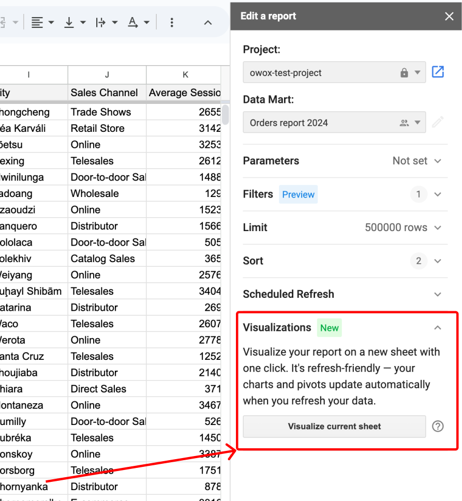The height and width of the screenshot is (501, 462).
Task: Click the Not set parameters value
Action: coord(410,161)
